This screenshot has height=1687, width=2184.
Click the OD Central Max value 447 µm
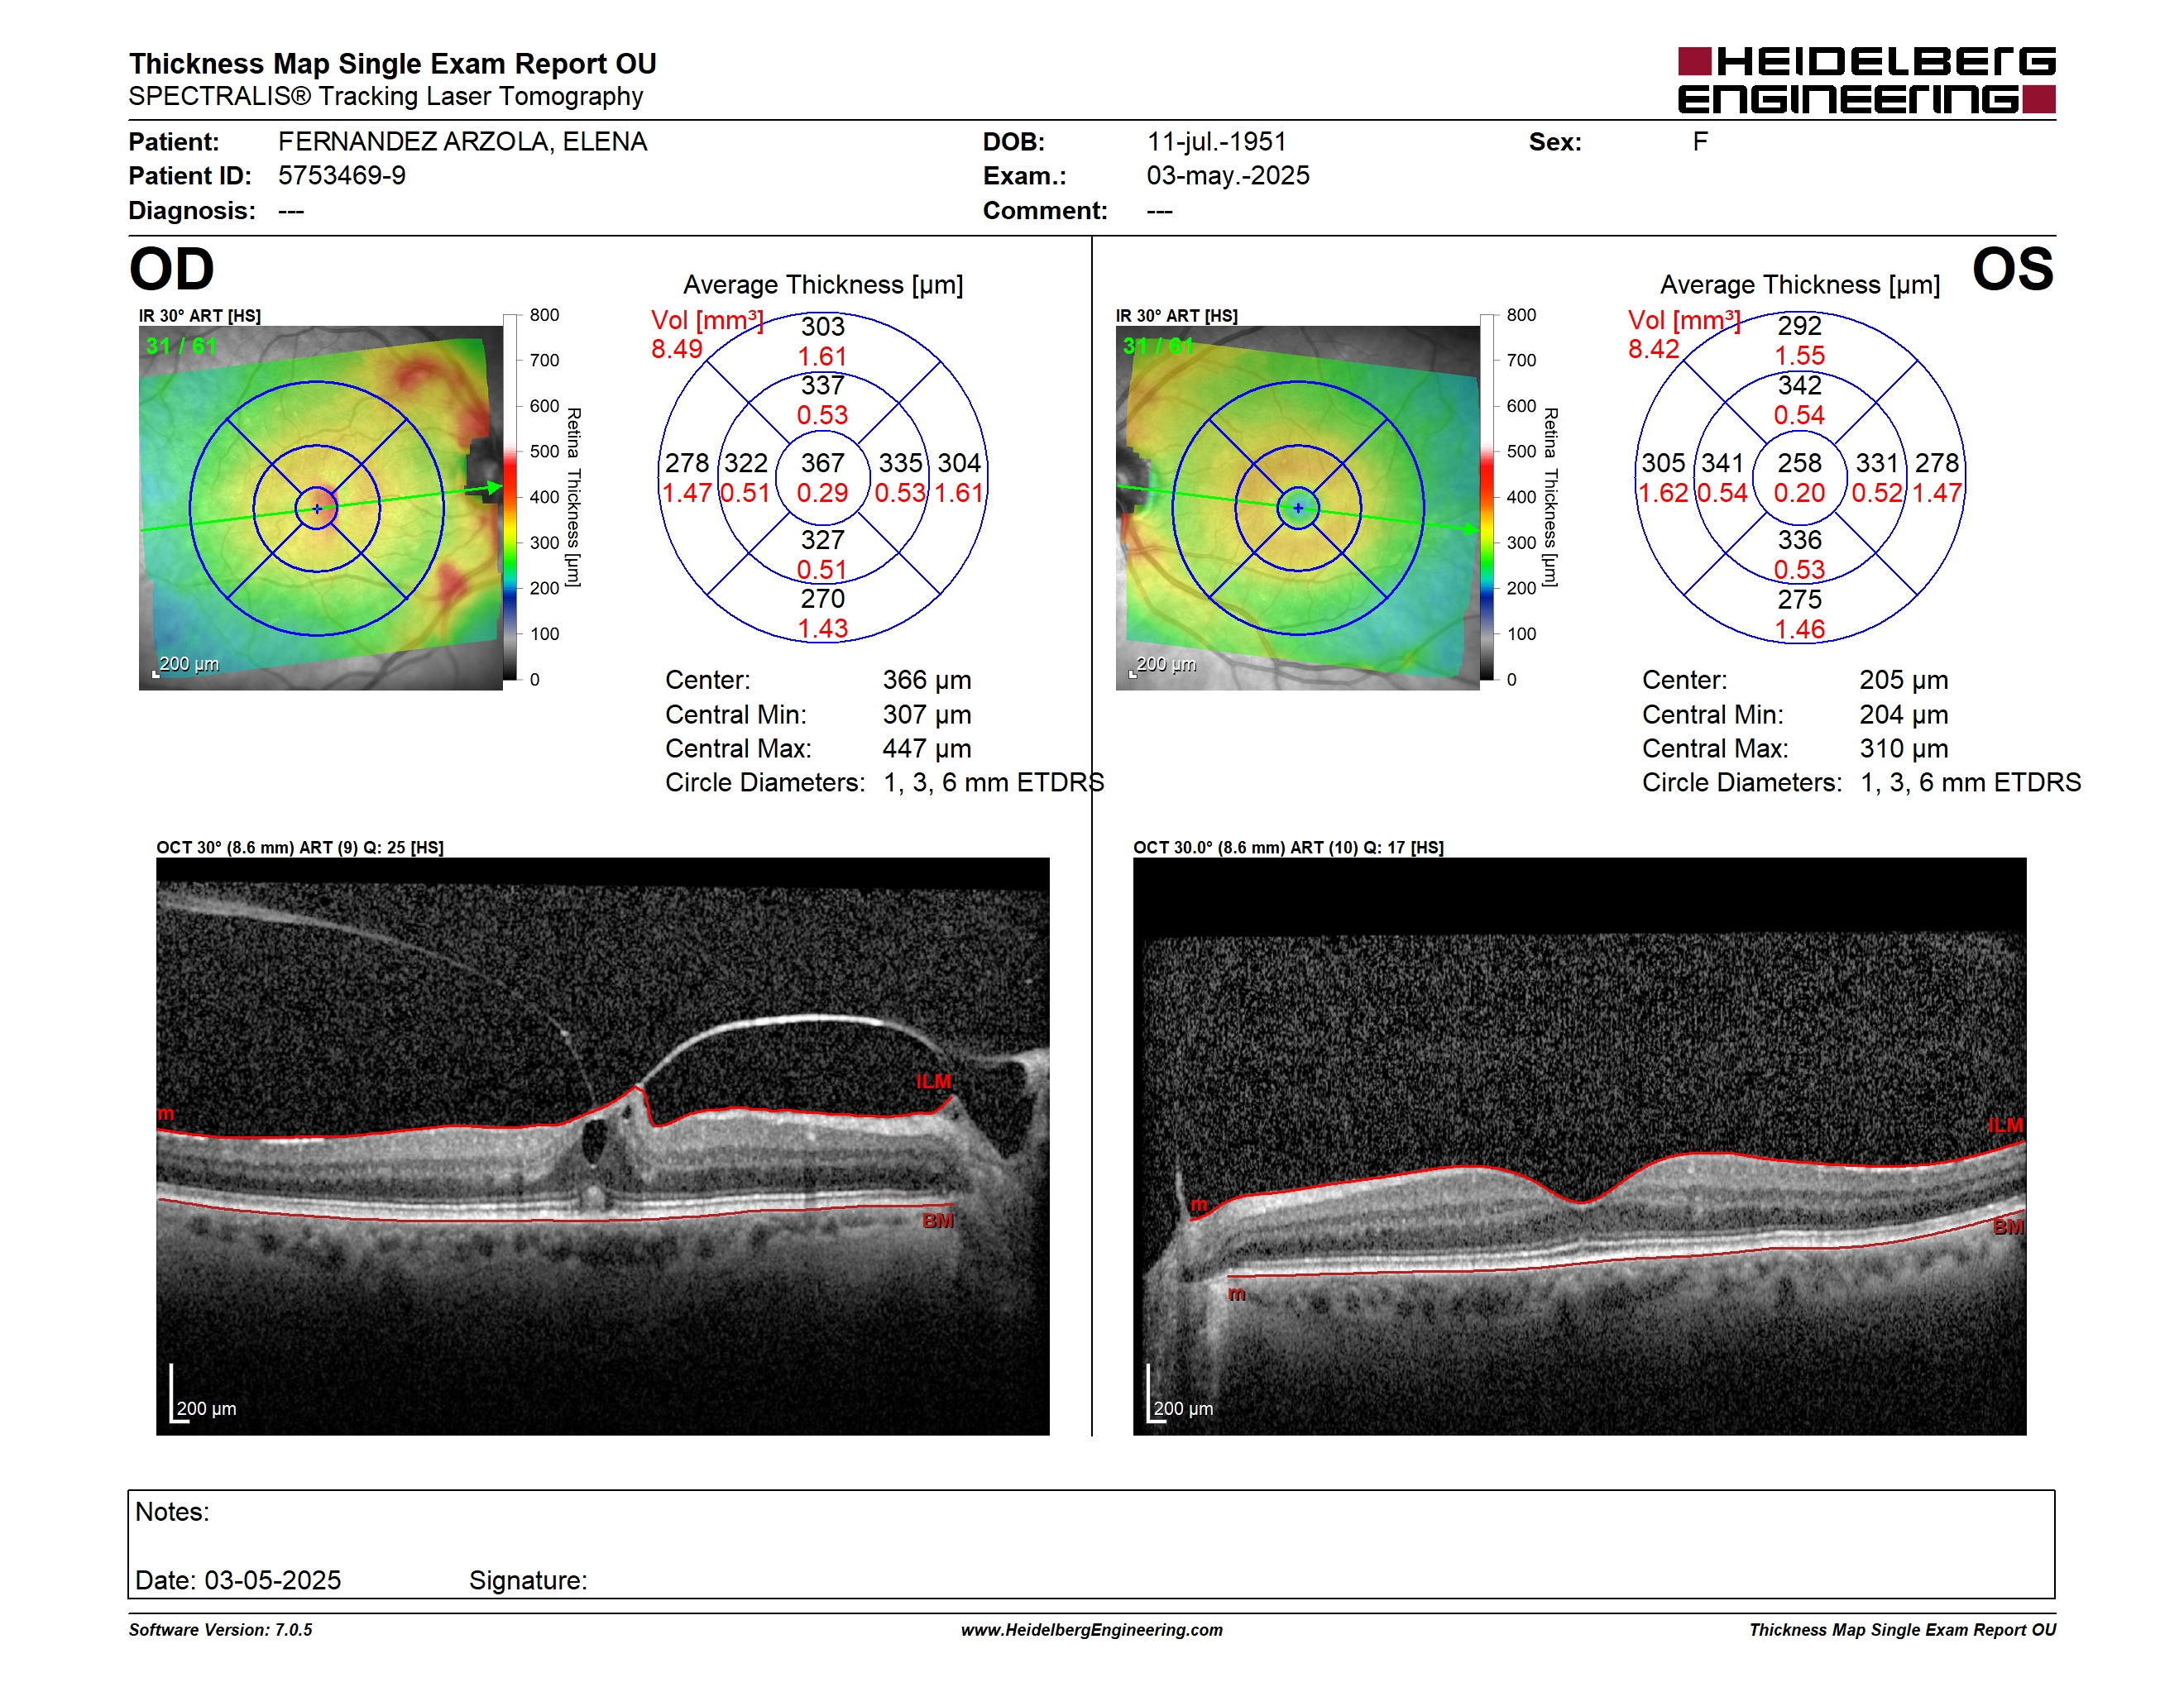[927, 748]
